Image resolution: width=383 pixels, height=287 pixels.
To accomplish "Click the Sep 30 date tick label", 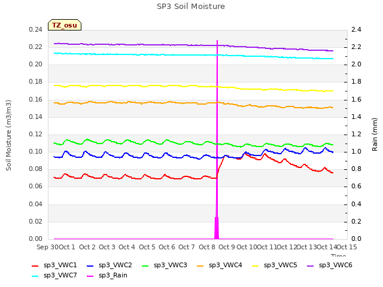I will [47, 247].
